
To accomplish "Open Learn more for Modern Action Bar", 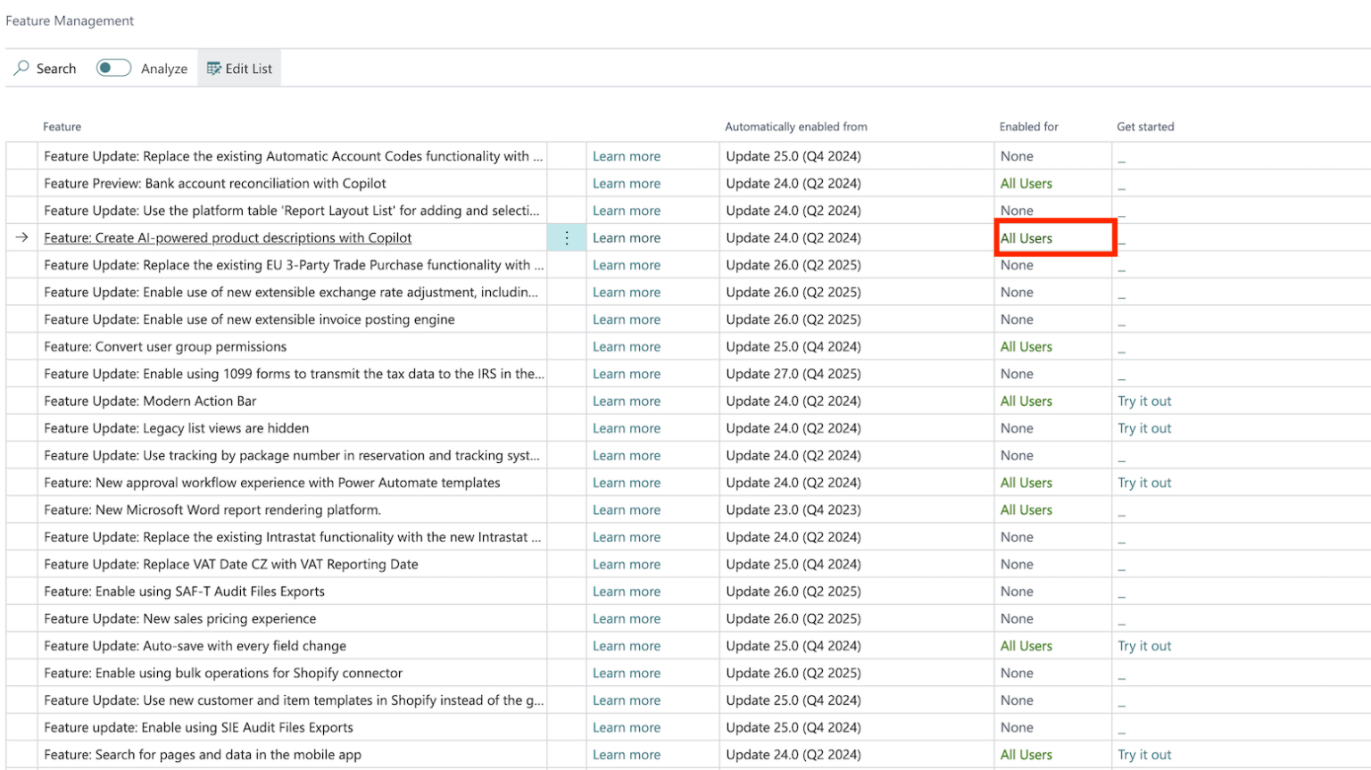I will pos(627,401).
